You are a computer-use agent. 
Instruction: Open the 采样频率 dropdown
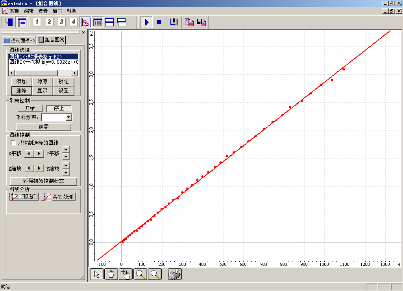69,117
